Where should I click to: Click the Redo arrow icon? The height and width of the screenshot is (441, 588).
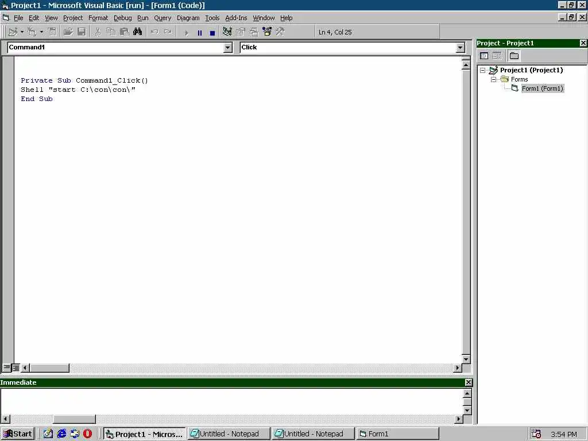[x=168, y=32]
